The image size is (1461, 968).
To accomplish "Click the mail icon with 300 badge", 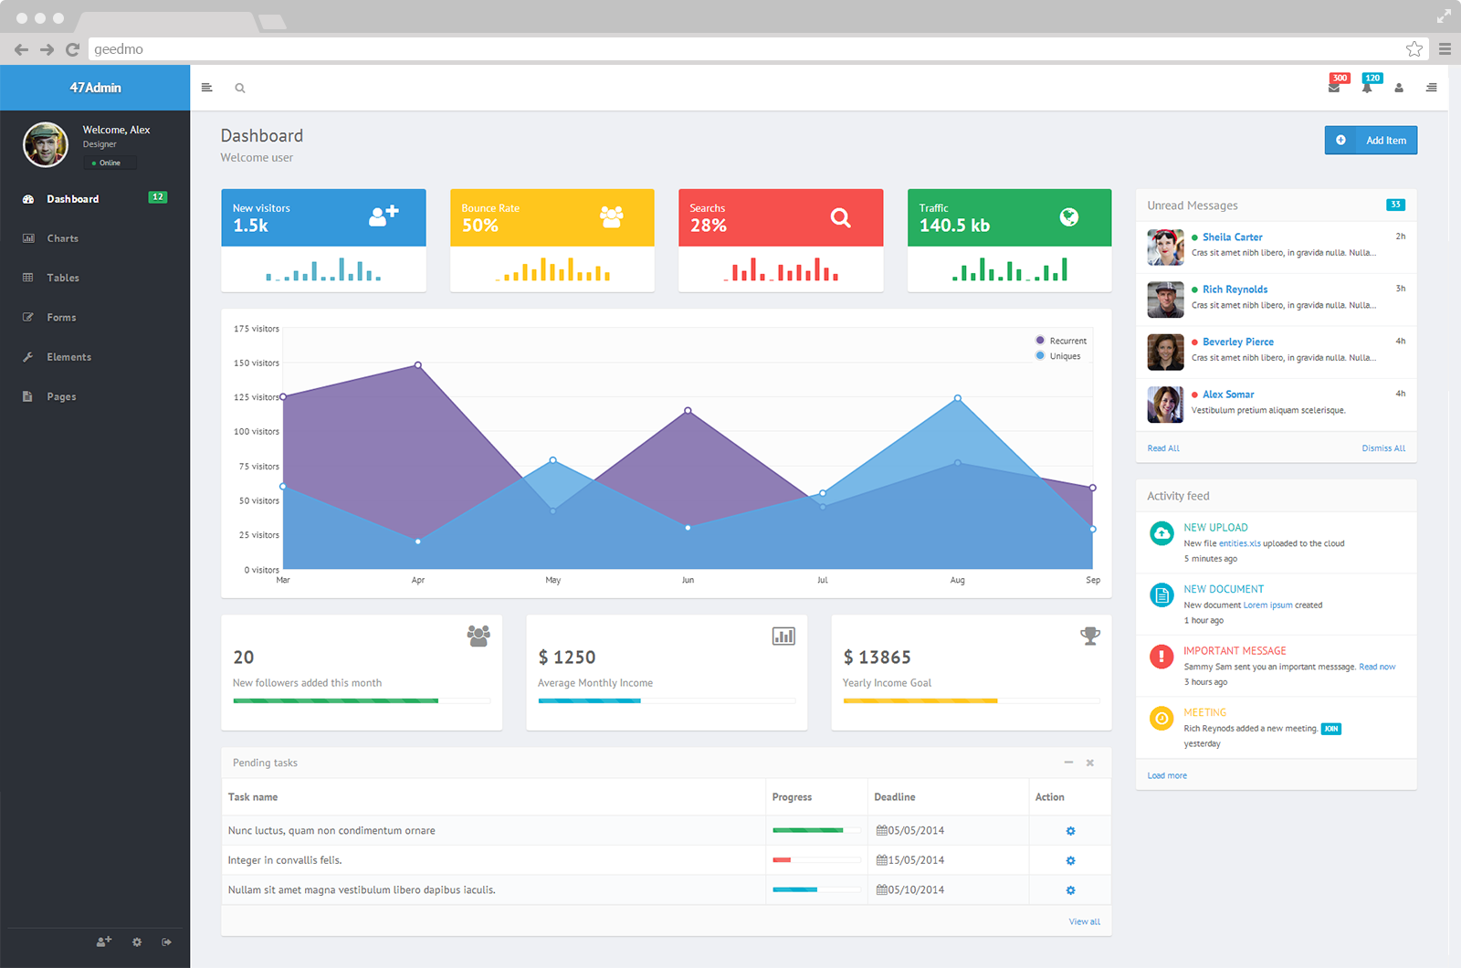I will pyautogui.click(x=1334, y=88).
